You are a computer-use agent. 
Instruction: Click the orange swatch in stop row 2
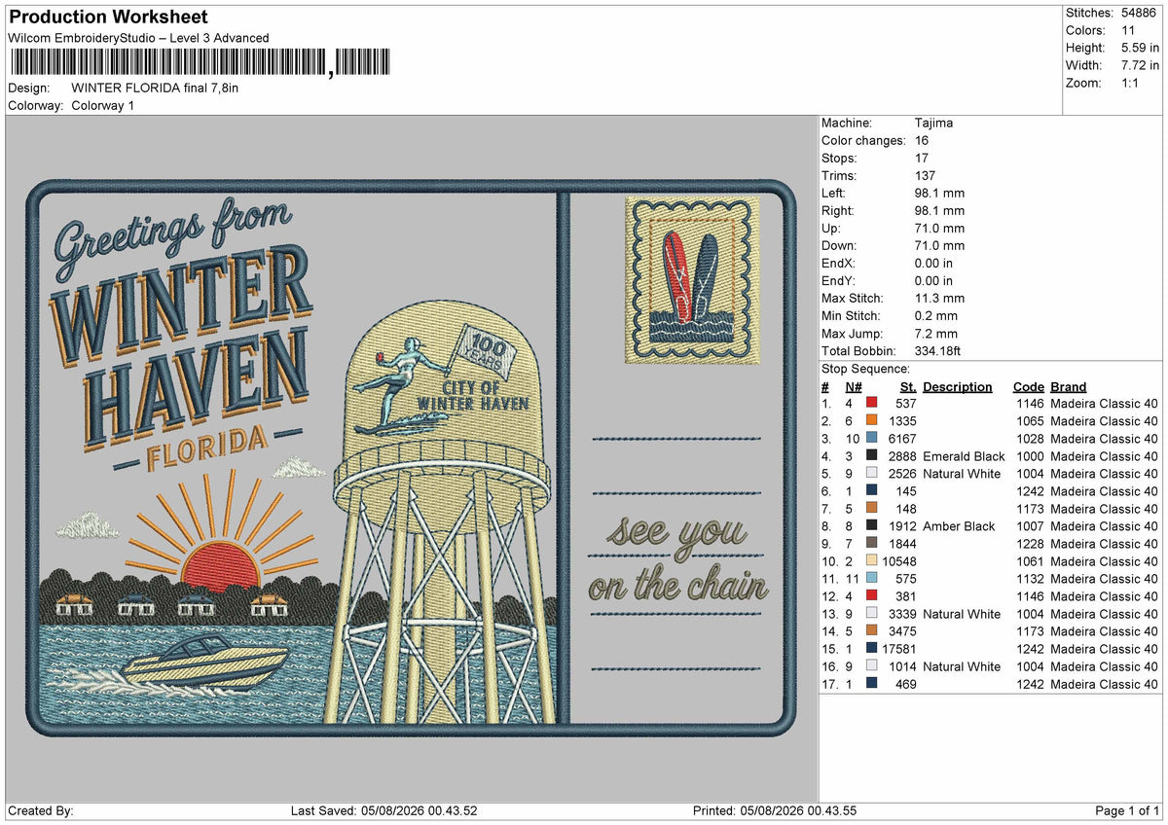872,420
